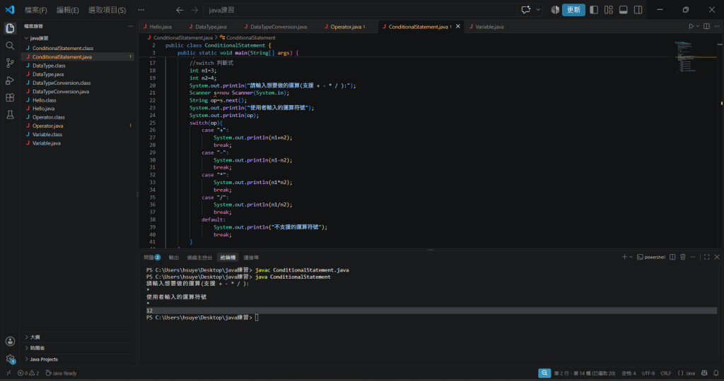Switch to the 偵錯主控台 debug console tab

[x=199, y=258]
